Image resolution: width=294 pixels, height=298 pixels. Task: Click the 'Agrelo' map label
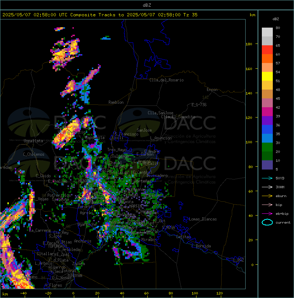[x=86, y=213]
